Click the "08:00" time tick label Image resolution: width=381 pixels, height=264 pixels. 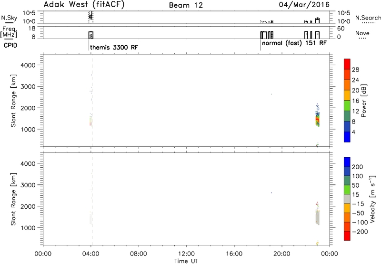pos(139,254)
